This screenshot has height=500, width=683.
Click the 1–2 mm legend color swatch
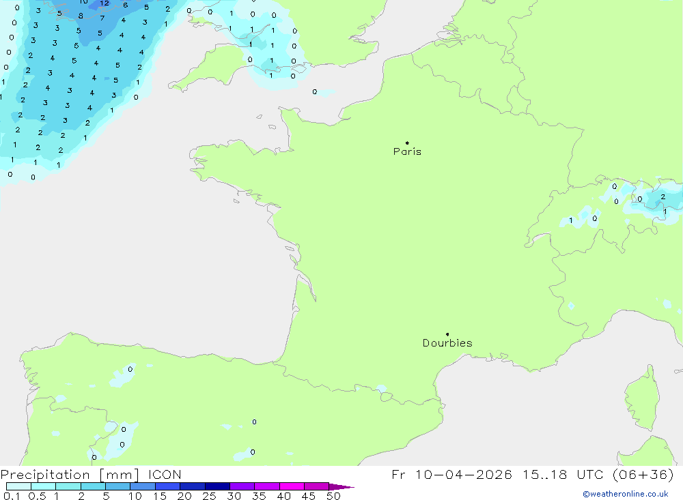(x=68, y=486)
